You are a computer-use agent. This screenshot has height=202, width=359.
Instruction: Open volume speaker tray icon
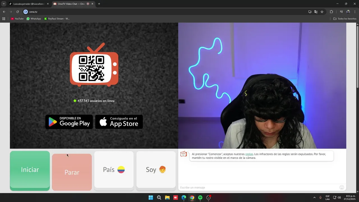339,198
